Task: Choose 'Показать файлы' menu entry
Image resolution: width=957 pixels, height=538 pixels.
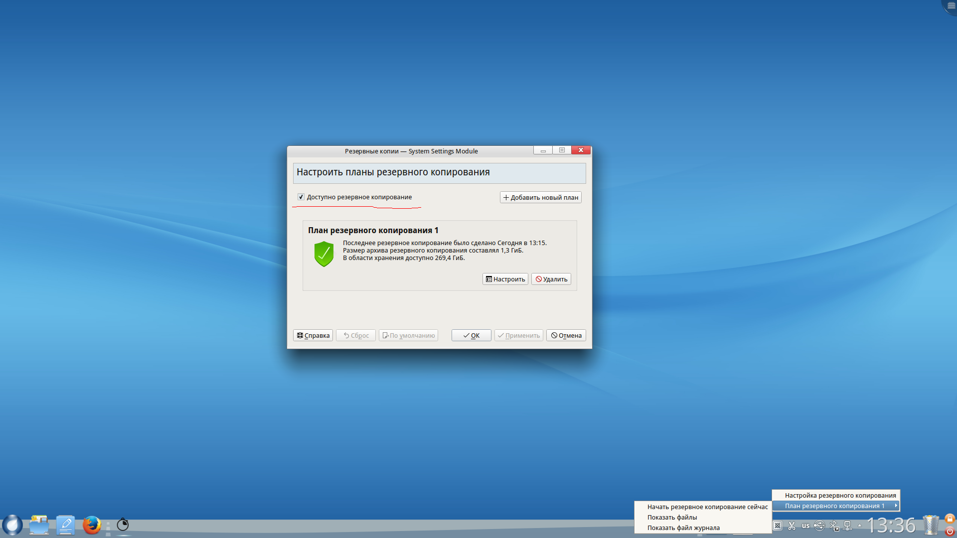Action: coord(672,518)
